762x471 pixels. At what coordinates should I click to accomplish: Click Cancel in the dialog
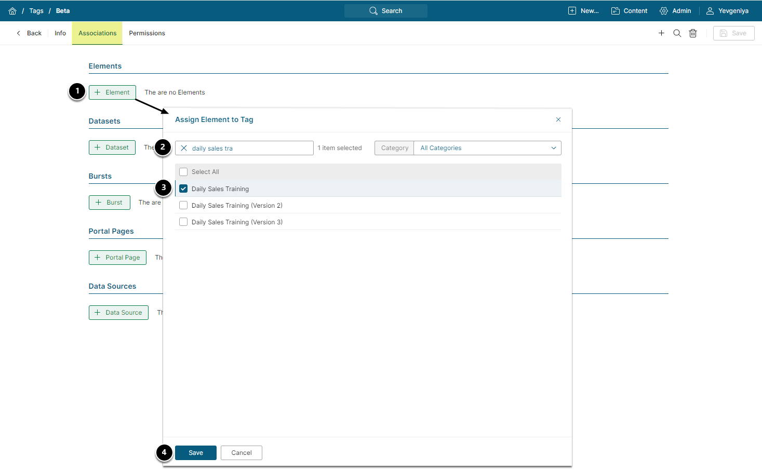[x=242, y=453]
